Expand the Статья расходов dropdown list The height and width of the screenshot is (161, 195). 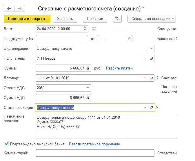click(145, 107)
